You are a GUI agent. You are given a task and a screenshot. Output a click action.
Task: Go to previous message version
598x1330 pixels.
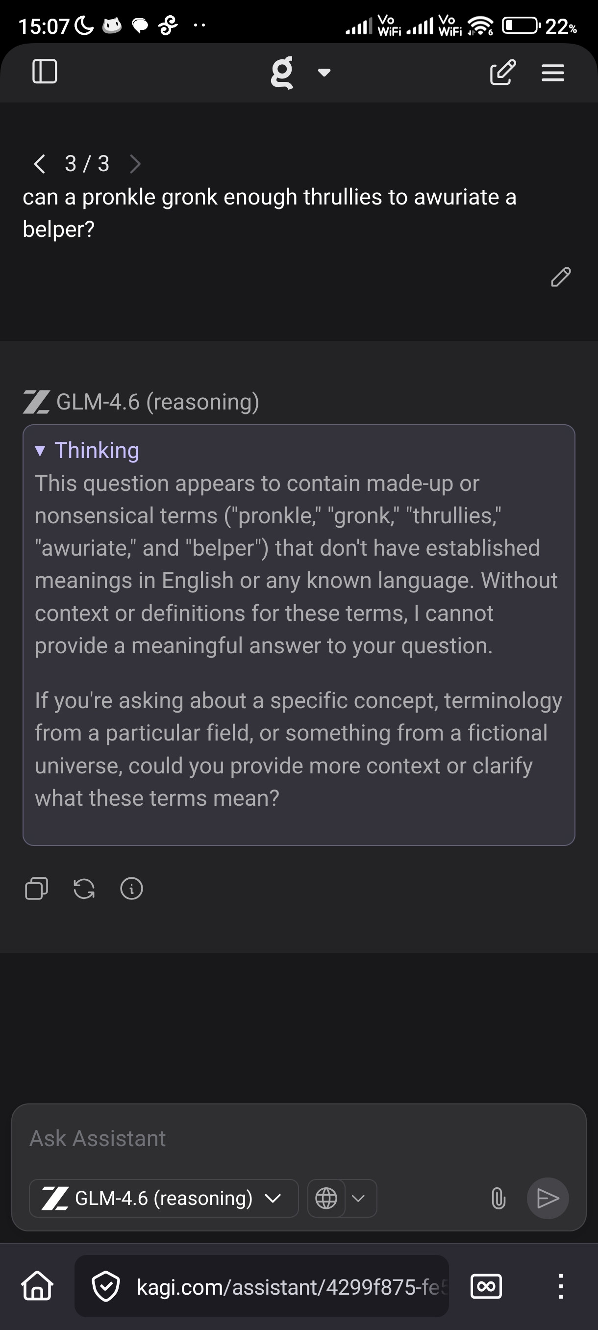pos(39,164)
